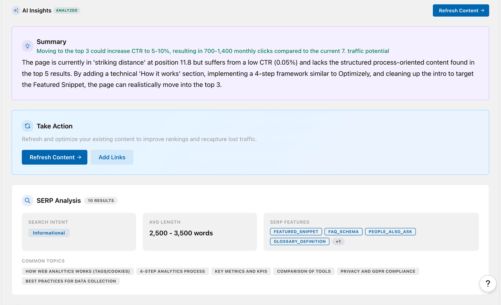This screenshot has width=501, height=305.
Task: Click the lightbulb icon beside Summary
Action: [x=27, y=46]
